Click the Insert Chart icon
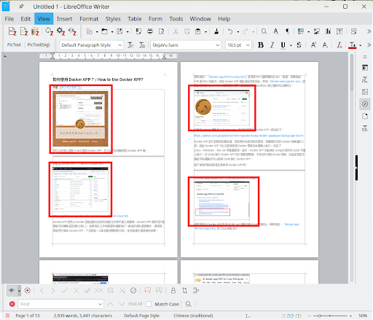The image size is (373, 320). coord(329,31)
